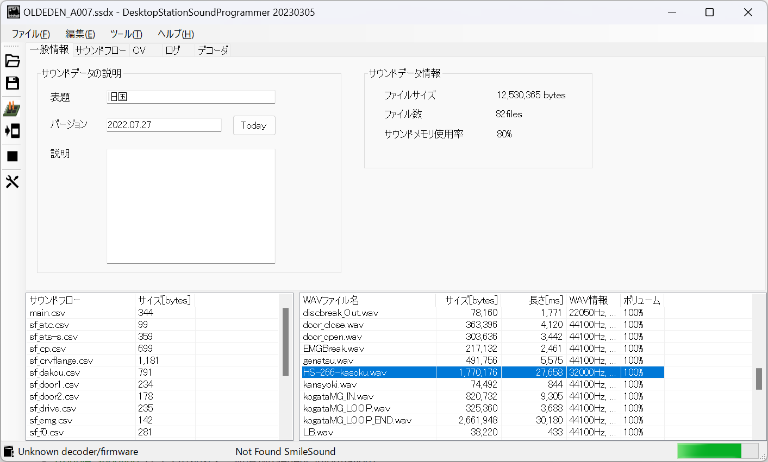Select sf_crvflange.csv in sound flow list

(x=61, y=360)
